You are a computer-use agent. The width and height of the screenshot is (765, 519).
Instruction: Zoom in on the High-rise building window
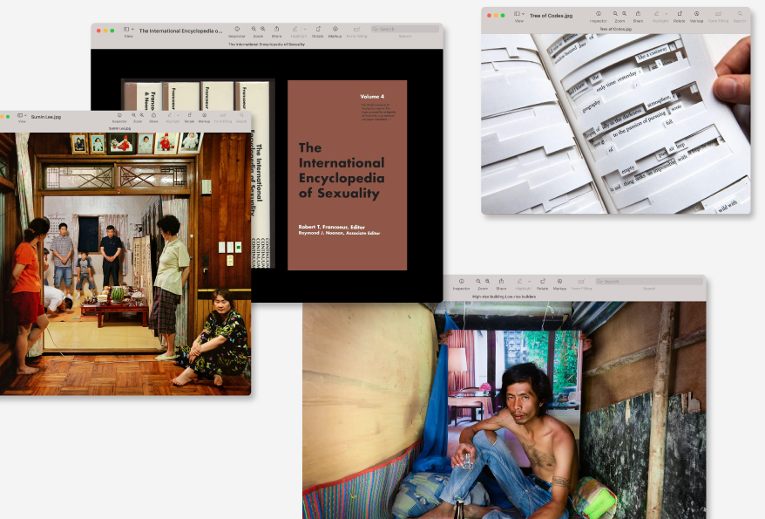coord(487,281)
